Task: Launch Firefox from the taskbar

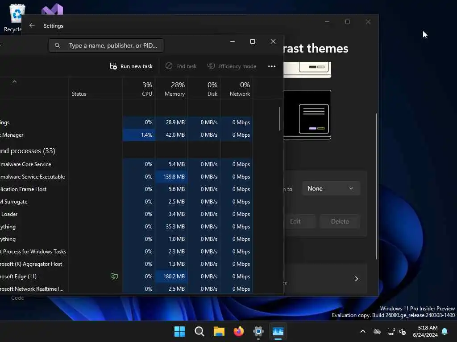Action: click(x=239, y=331)
